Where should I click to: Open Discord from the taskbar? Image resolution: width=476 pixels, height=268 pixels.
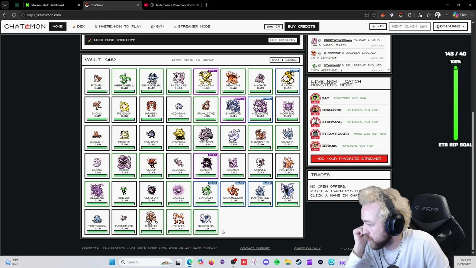tap(266, 262)
